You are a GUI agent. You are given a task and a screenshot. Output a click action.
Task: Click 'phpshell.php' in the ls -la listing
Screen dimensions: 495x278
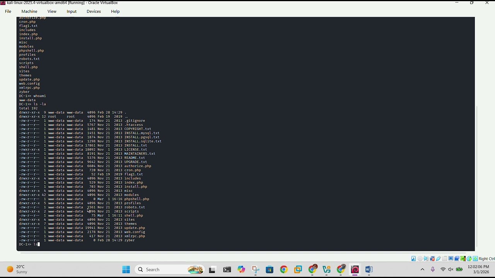(137, 199)
